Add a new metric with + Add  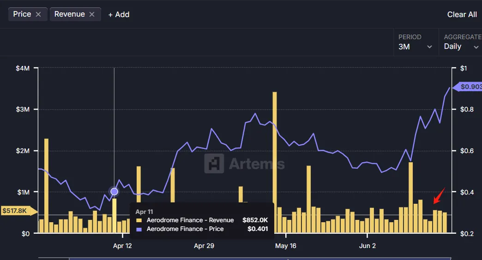(119, 14)
